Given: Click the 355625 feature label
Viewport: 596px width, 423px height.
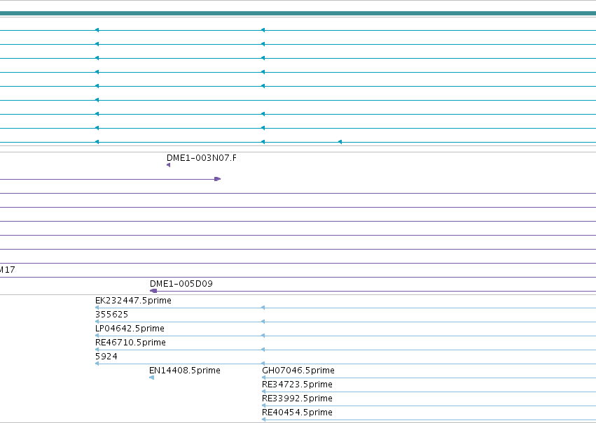Looking at the screenshot, I should tap(112, 315).
